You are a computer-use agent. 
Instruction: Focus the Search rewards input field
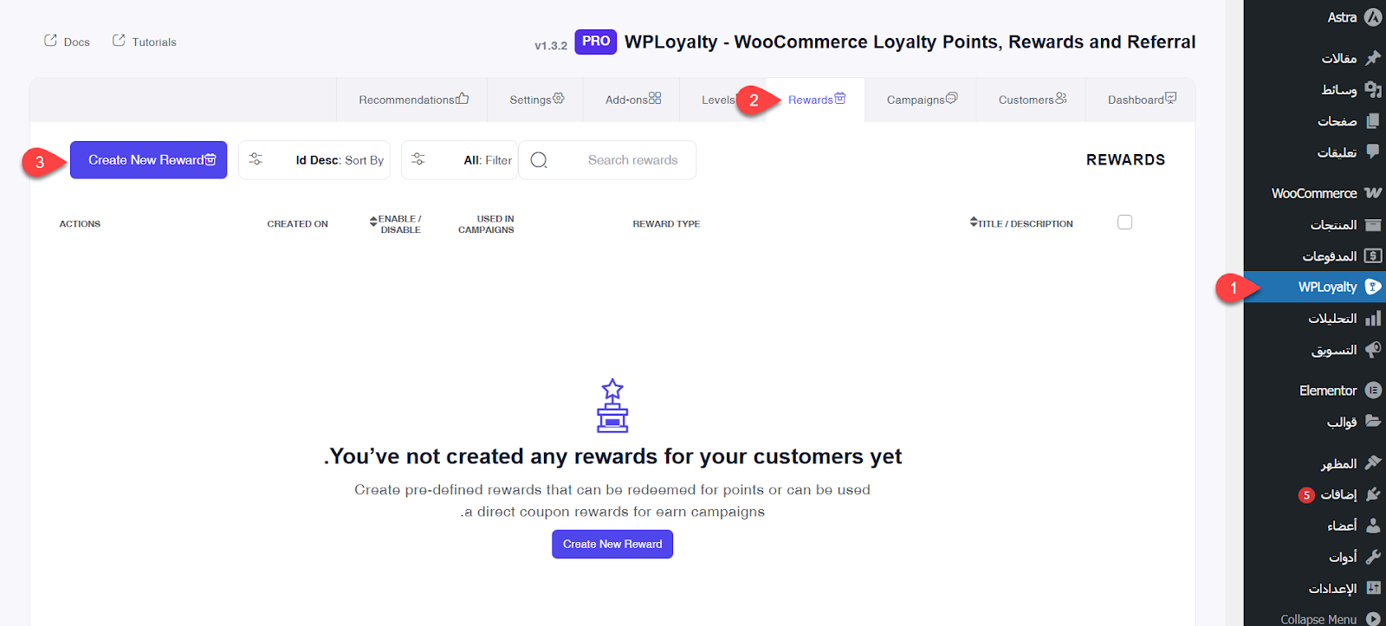(632, 160)
